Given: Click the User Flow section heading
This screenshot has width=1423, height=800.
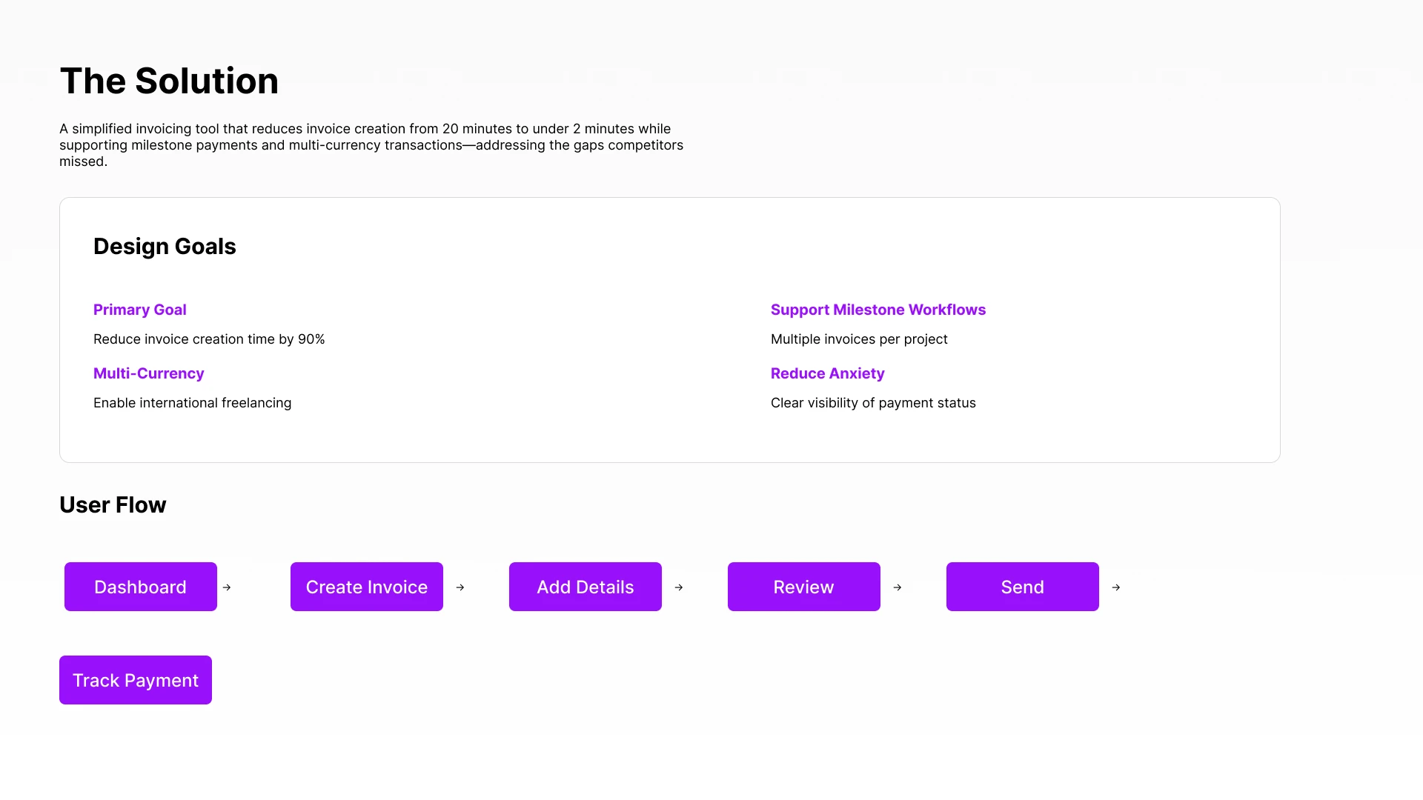Looking at the screenshot, I should pyautogui.click(x=113, y=504).
